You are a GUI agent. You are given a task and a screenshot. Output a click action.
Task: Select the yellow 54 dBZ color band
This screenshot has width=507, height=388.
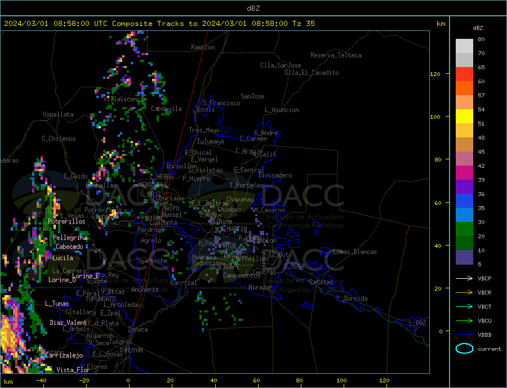point(464,117)
